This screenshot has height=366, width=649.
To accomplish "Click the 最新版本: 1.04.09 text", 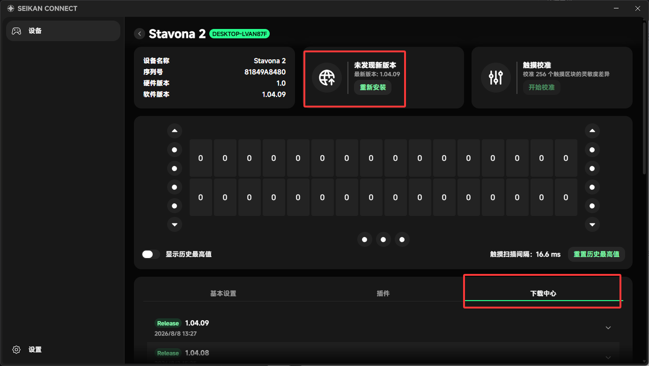I will tap(377, 74).
